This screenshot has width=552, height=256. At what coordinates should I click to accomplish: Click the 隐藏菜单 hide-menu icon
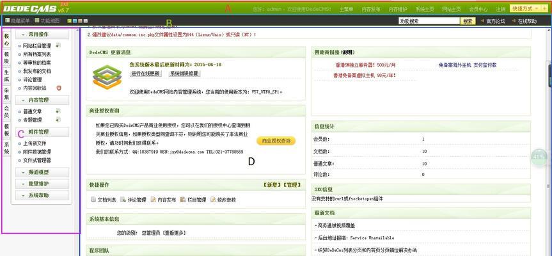click(8, 20)
